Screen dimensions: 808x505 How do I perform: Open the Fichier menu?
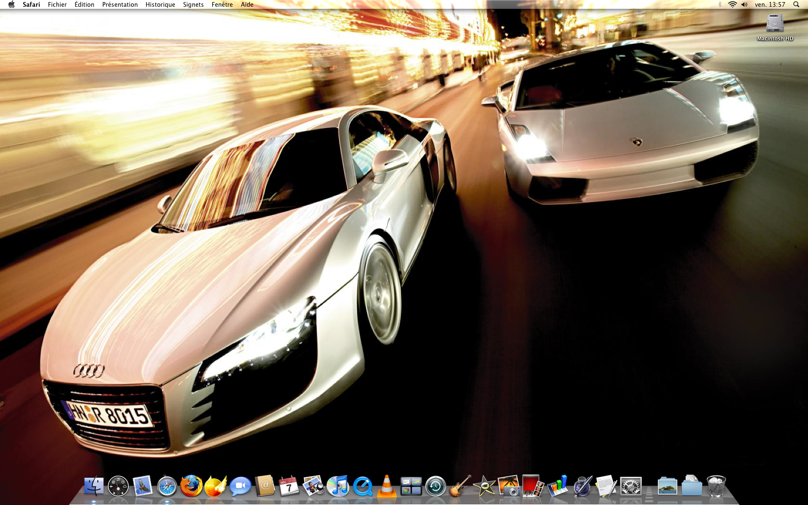[57, 5]
